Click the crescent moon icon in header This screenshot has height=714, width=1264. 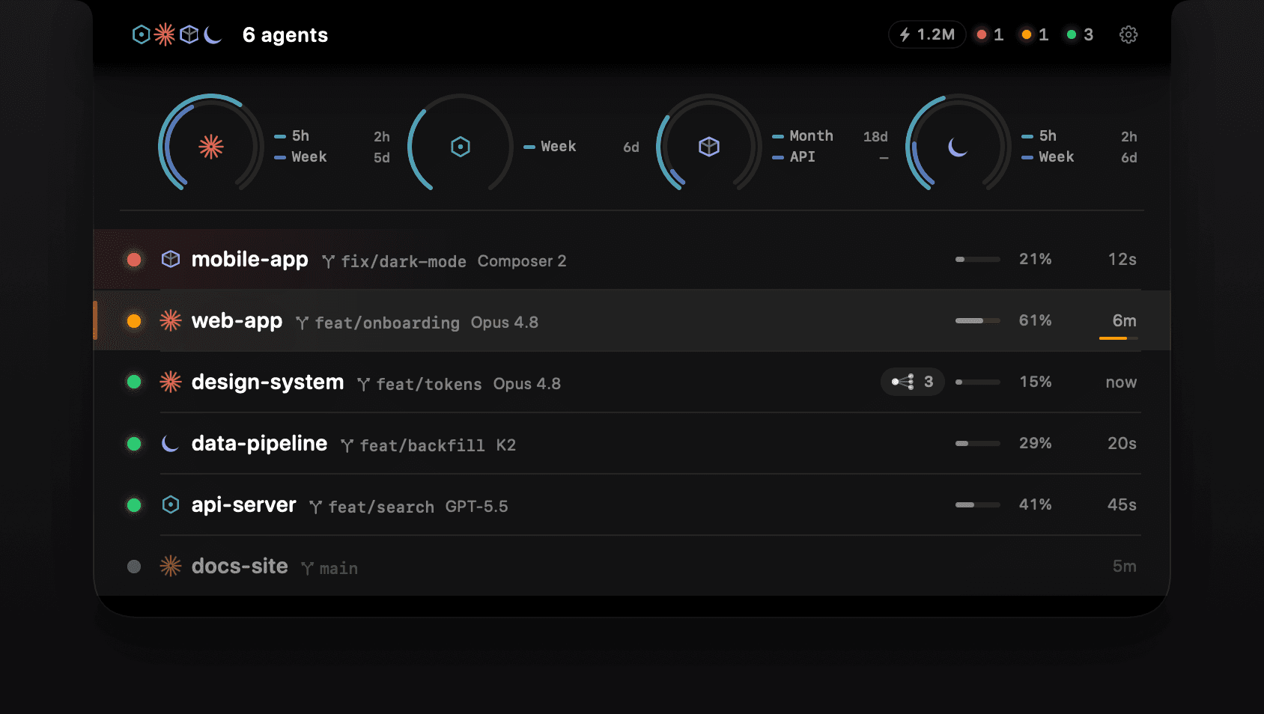[213, 34]
